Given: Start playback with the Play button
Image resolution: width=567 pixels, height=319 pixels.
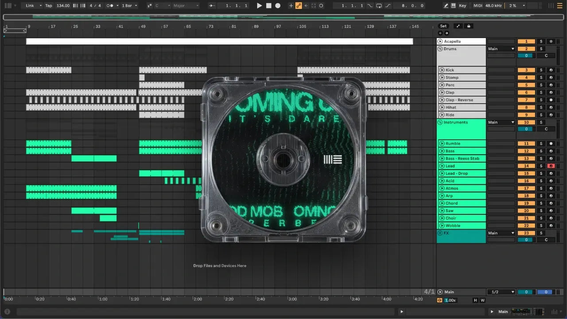Looking at the screenshot, I should (260, 6).
